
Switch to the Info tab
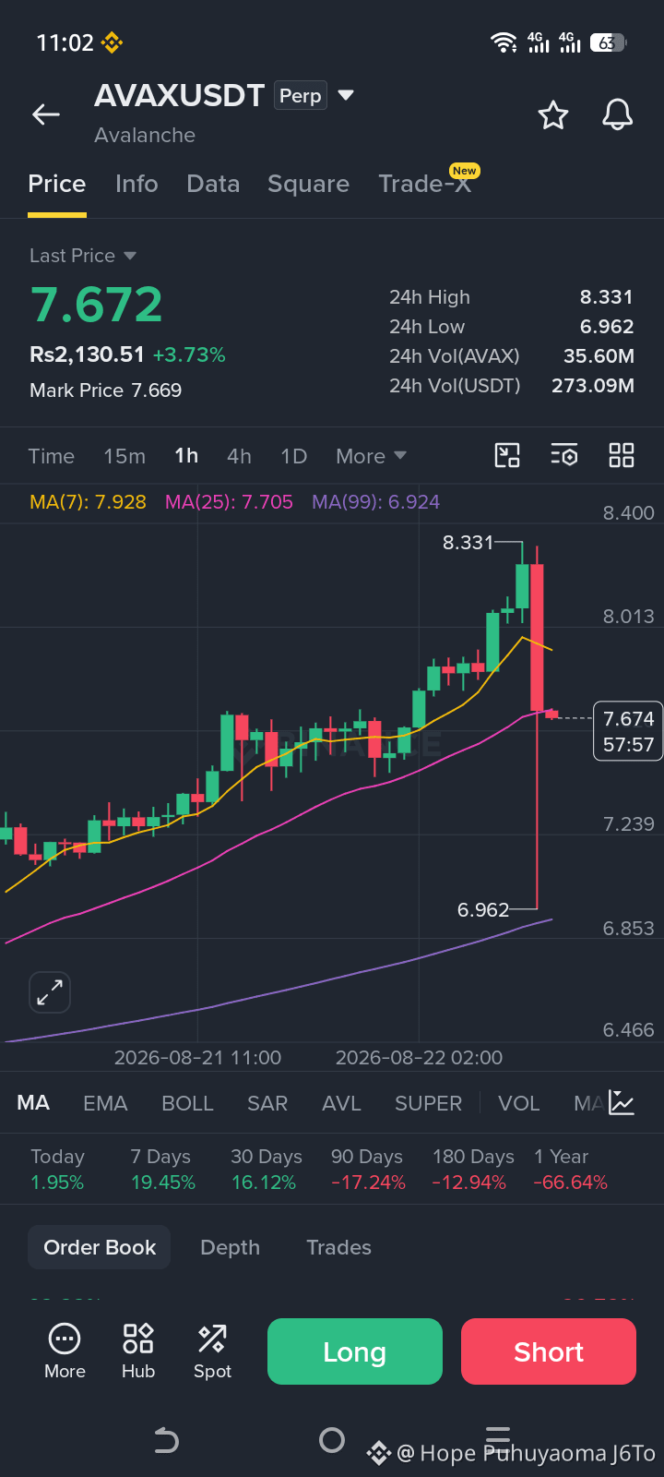pyautogui.click(x=136, y=184)
